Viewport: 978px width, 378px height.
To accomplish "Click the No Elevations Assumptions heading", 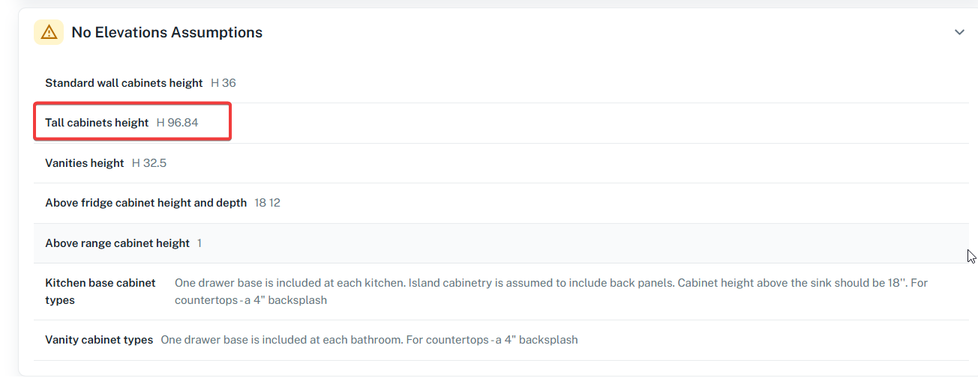I will 166,32.
